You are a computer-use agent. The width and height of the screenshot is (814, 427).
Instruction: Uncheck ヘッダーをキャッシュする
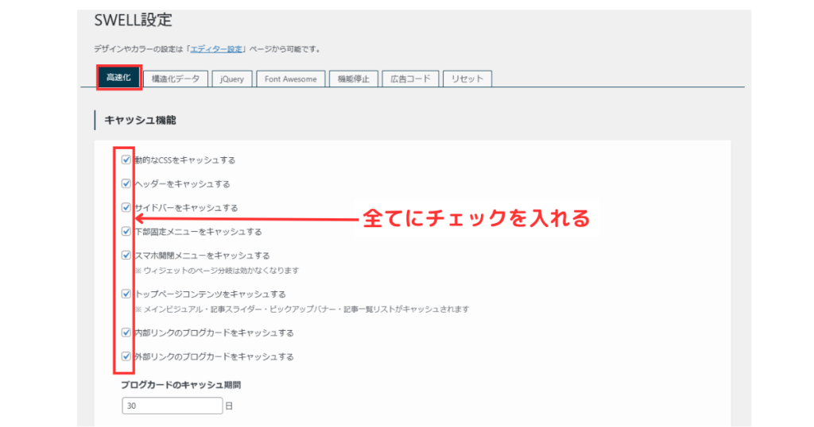pos(126,183)
